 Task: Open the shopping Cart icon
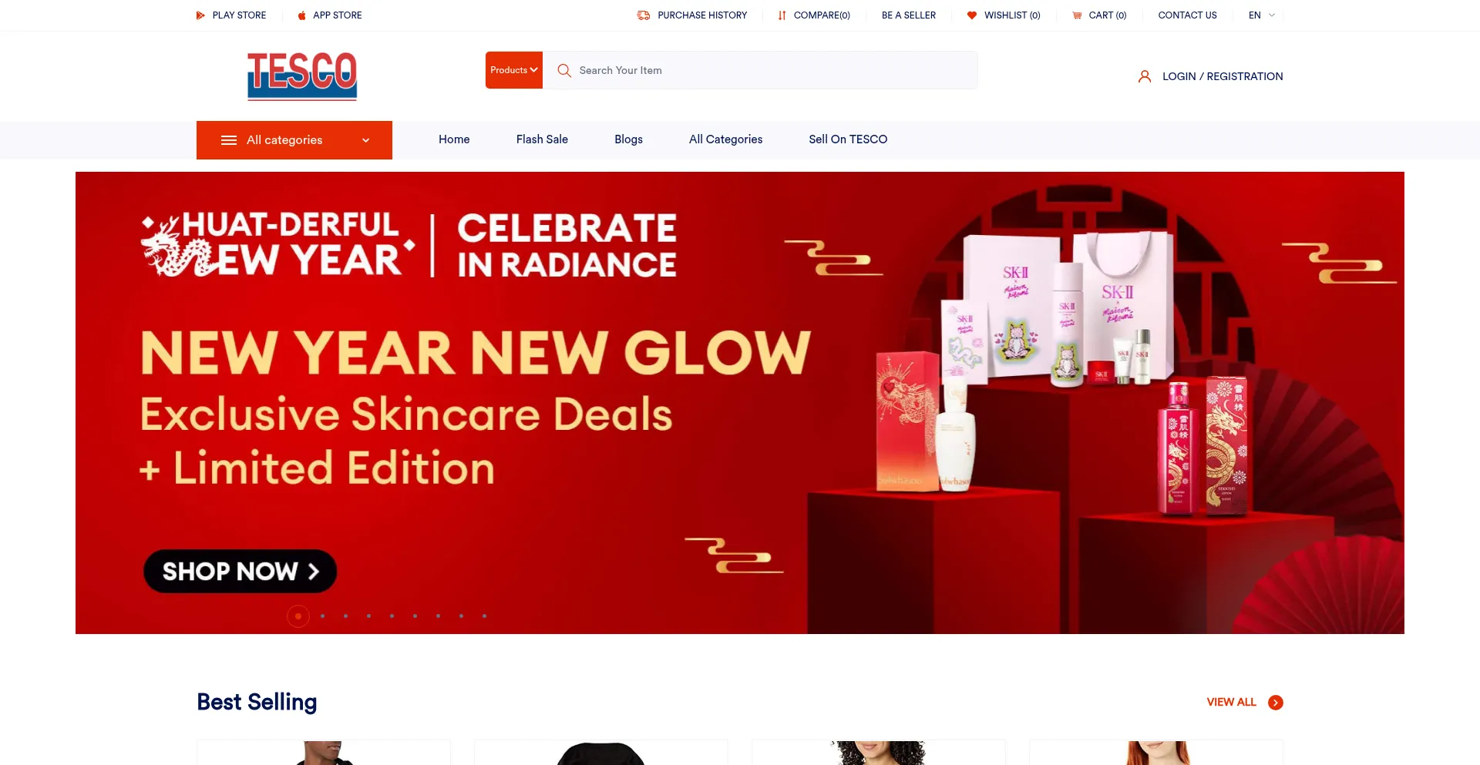click(x=1077, y=15)
